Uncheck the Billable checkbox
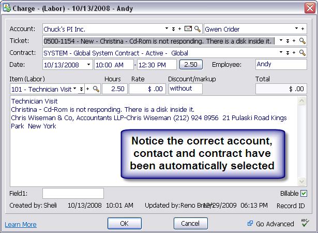This screenshot has height=233, width=318. click(x=304, y=194)
